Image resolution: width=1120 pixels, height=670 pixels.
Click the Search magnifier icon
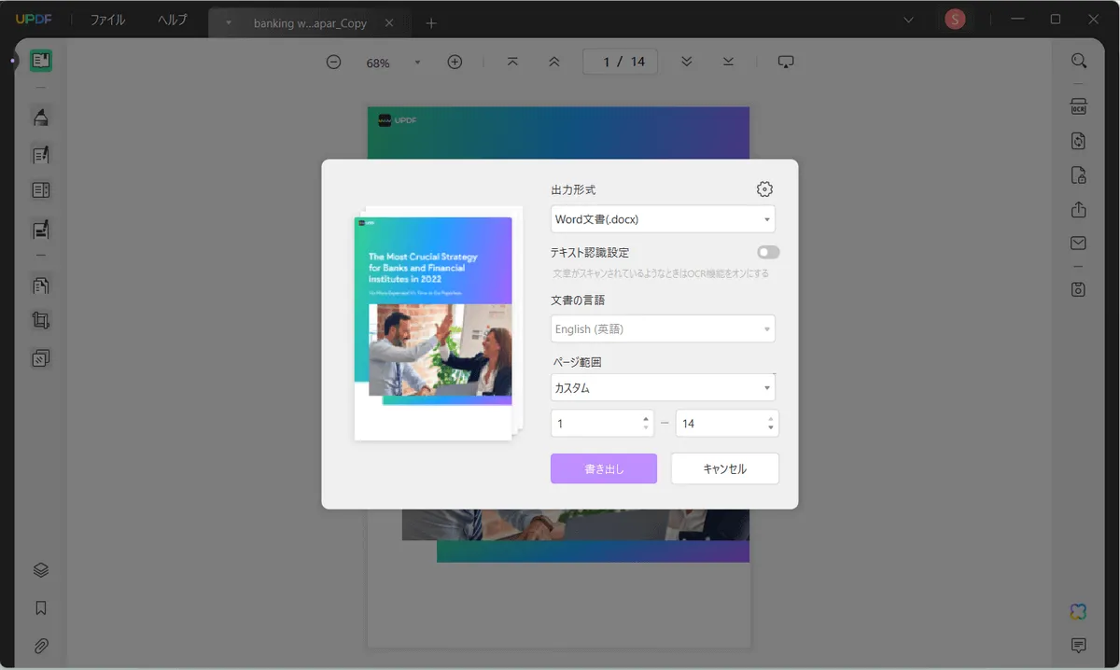[1078, 62]
